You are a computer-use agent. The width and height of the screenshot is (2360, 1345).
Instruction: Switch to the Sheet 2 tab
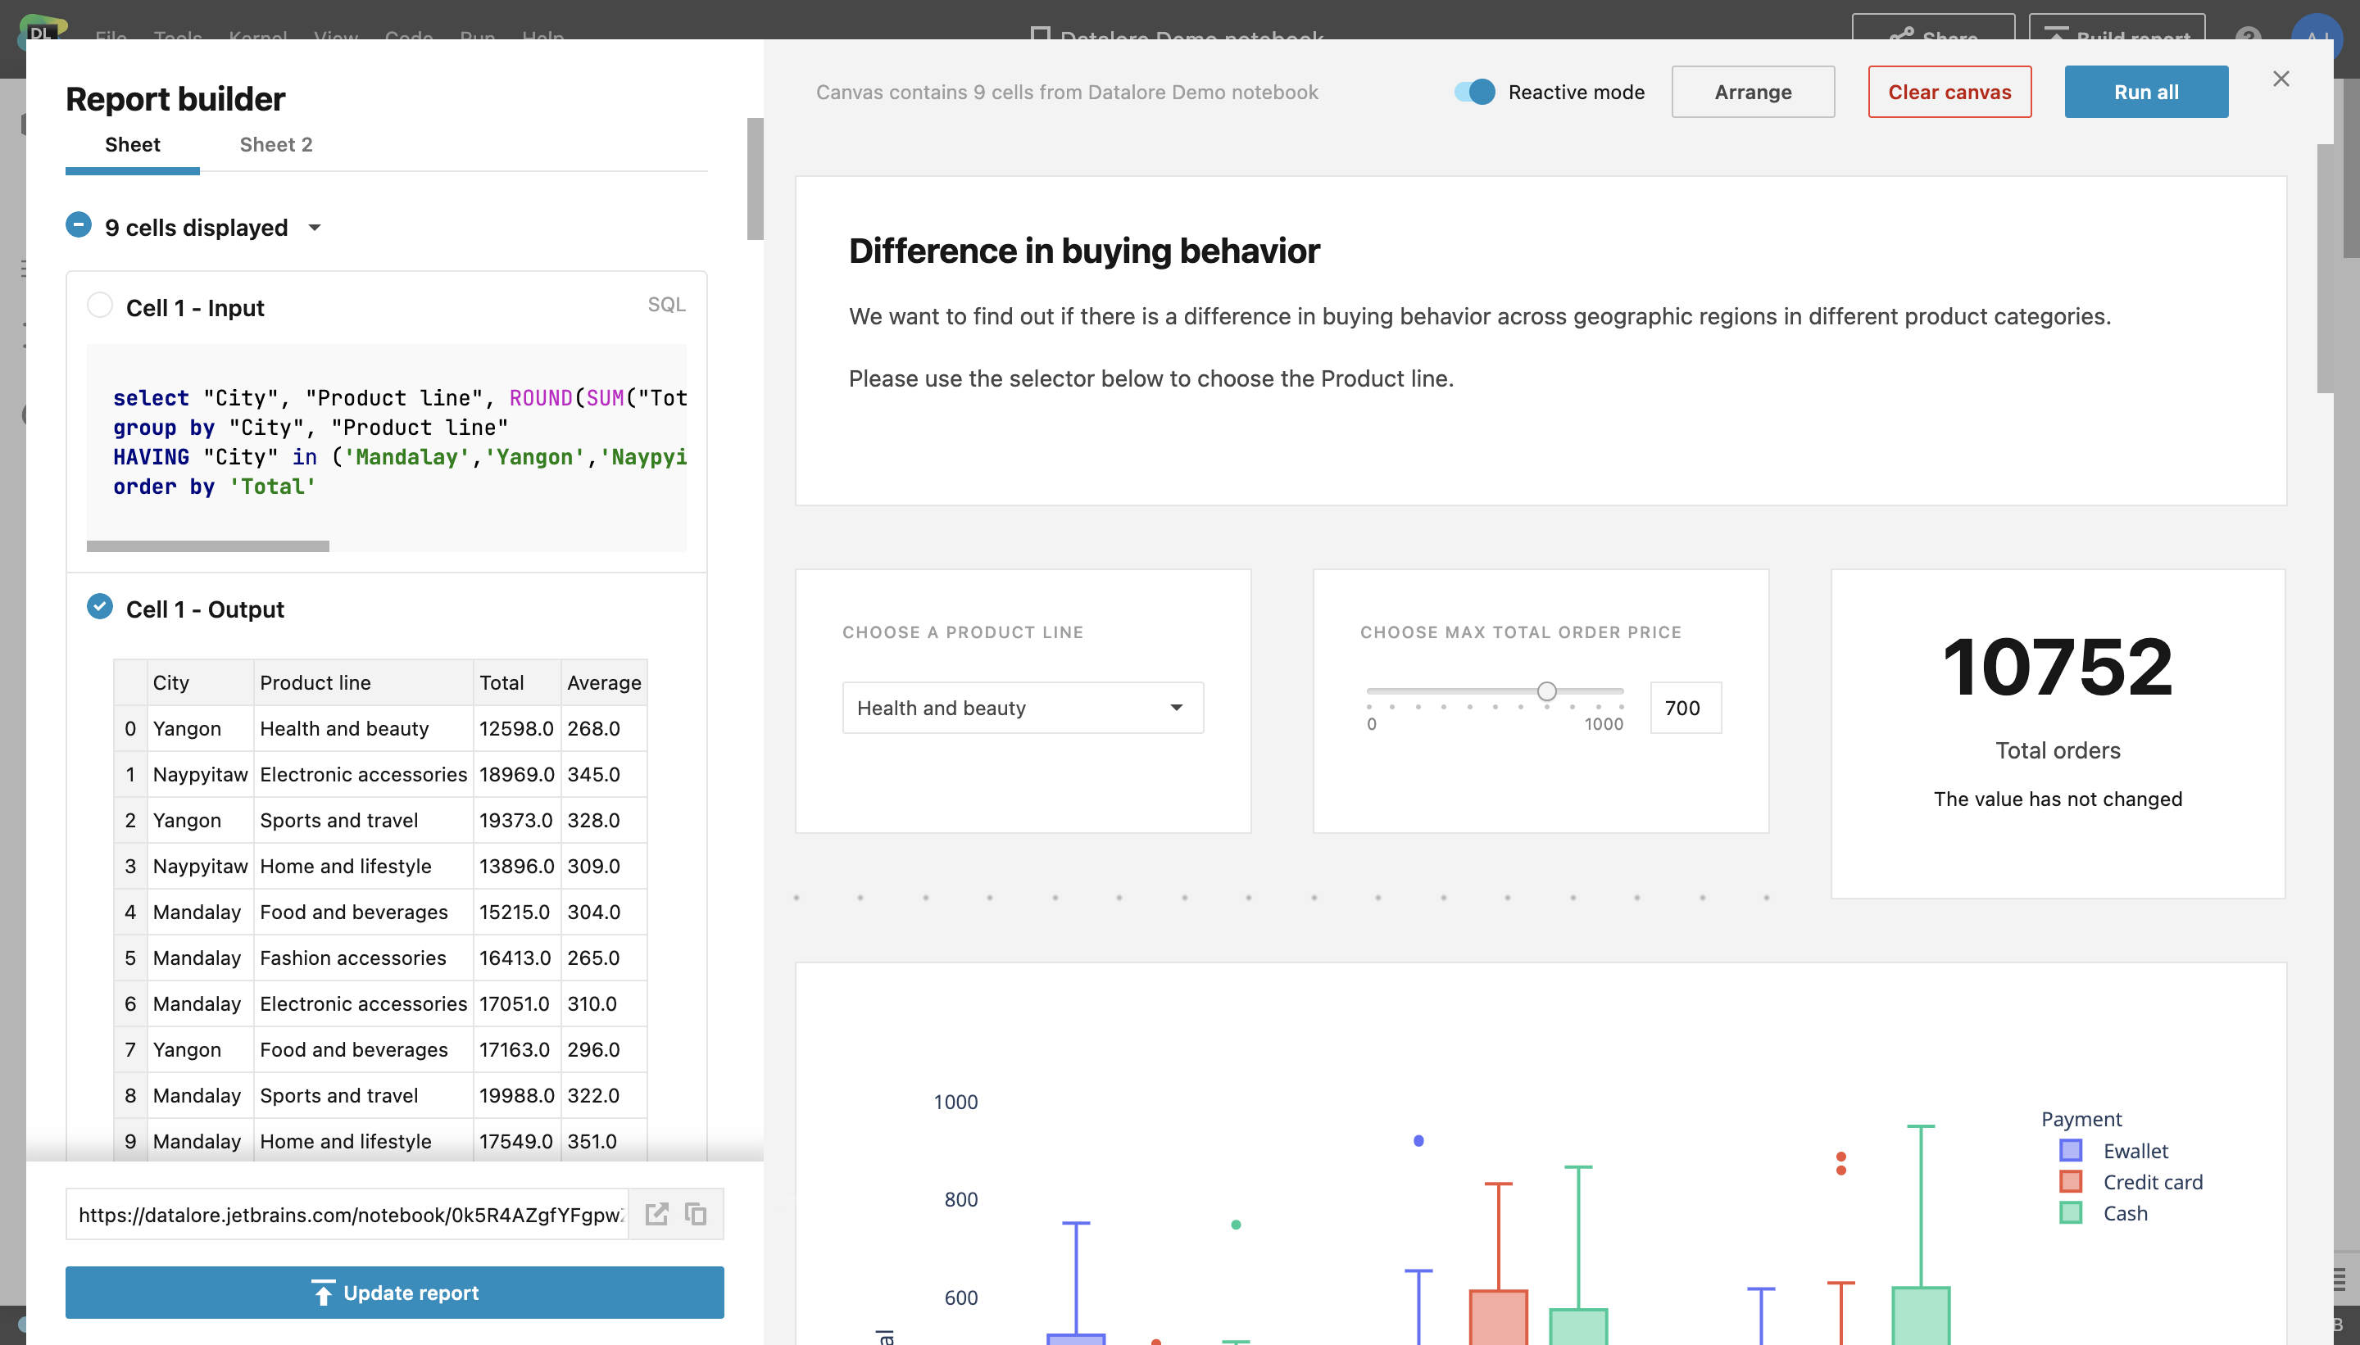coord(275,145)
